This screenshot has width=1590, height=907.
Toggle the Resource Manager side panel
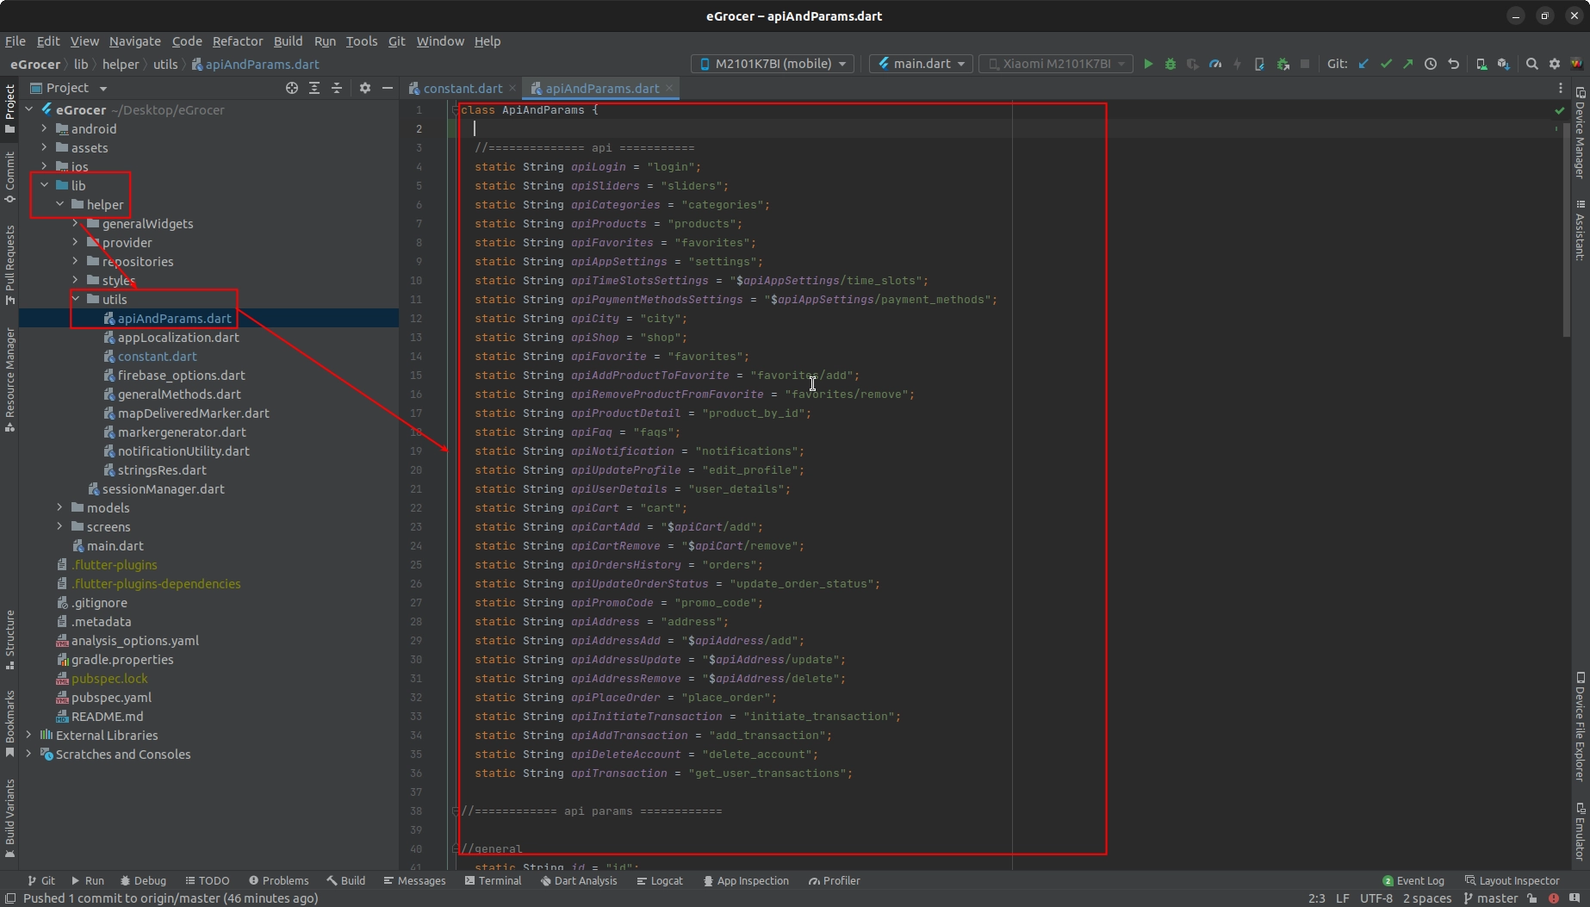pyautogui.click(x=9, y=380)
